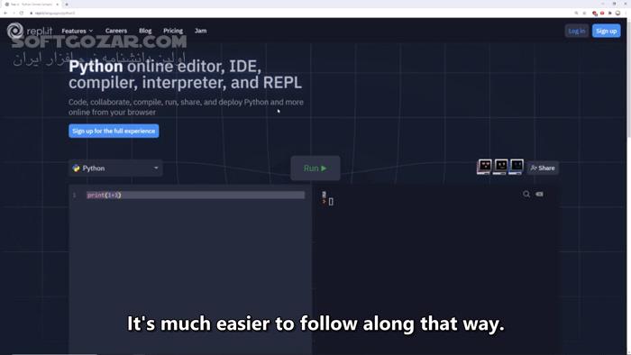
Task: Run the code with Run button
Action: click(x=315, y=168)
